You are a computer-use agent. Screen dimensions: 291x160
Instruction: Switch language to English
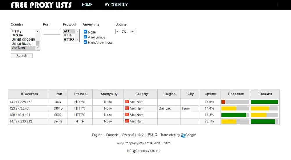[97, 135]
